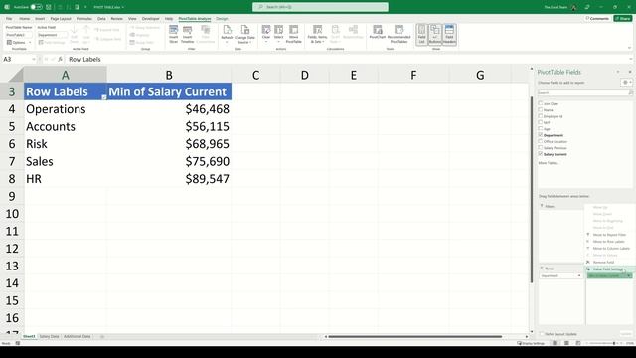The width and height of the screenshot is (636, 358).
Task: Click the horizontal scrollbar
Action: pyautogui.click(x=415, y=336)
